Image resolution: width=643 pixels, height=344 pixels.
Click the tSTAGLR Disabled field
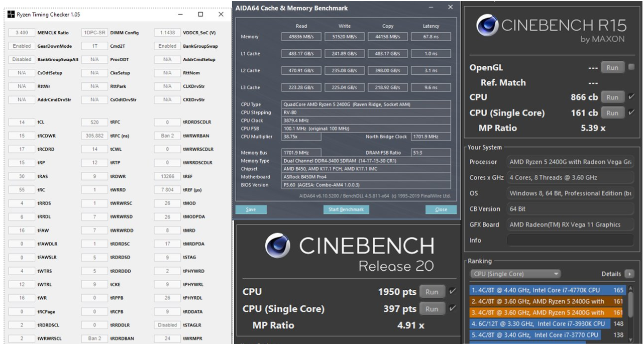click(167, 325)
